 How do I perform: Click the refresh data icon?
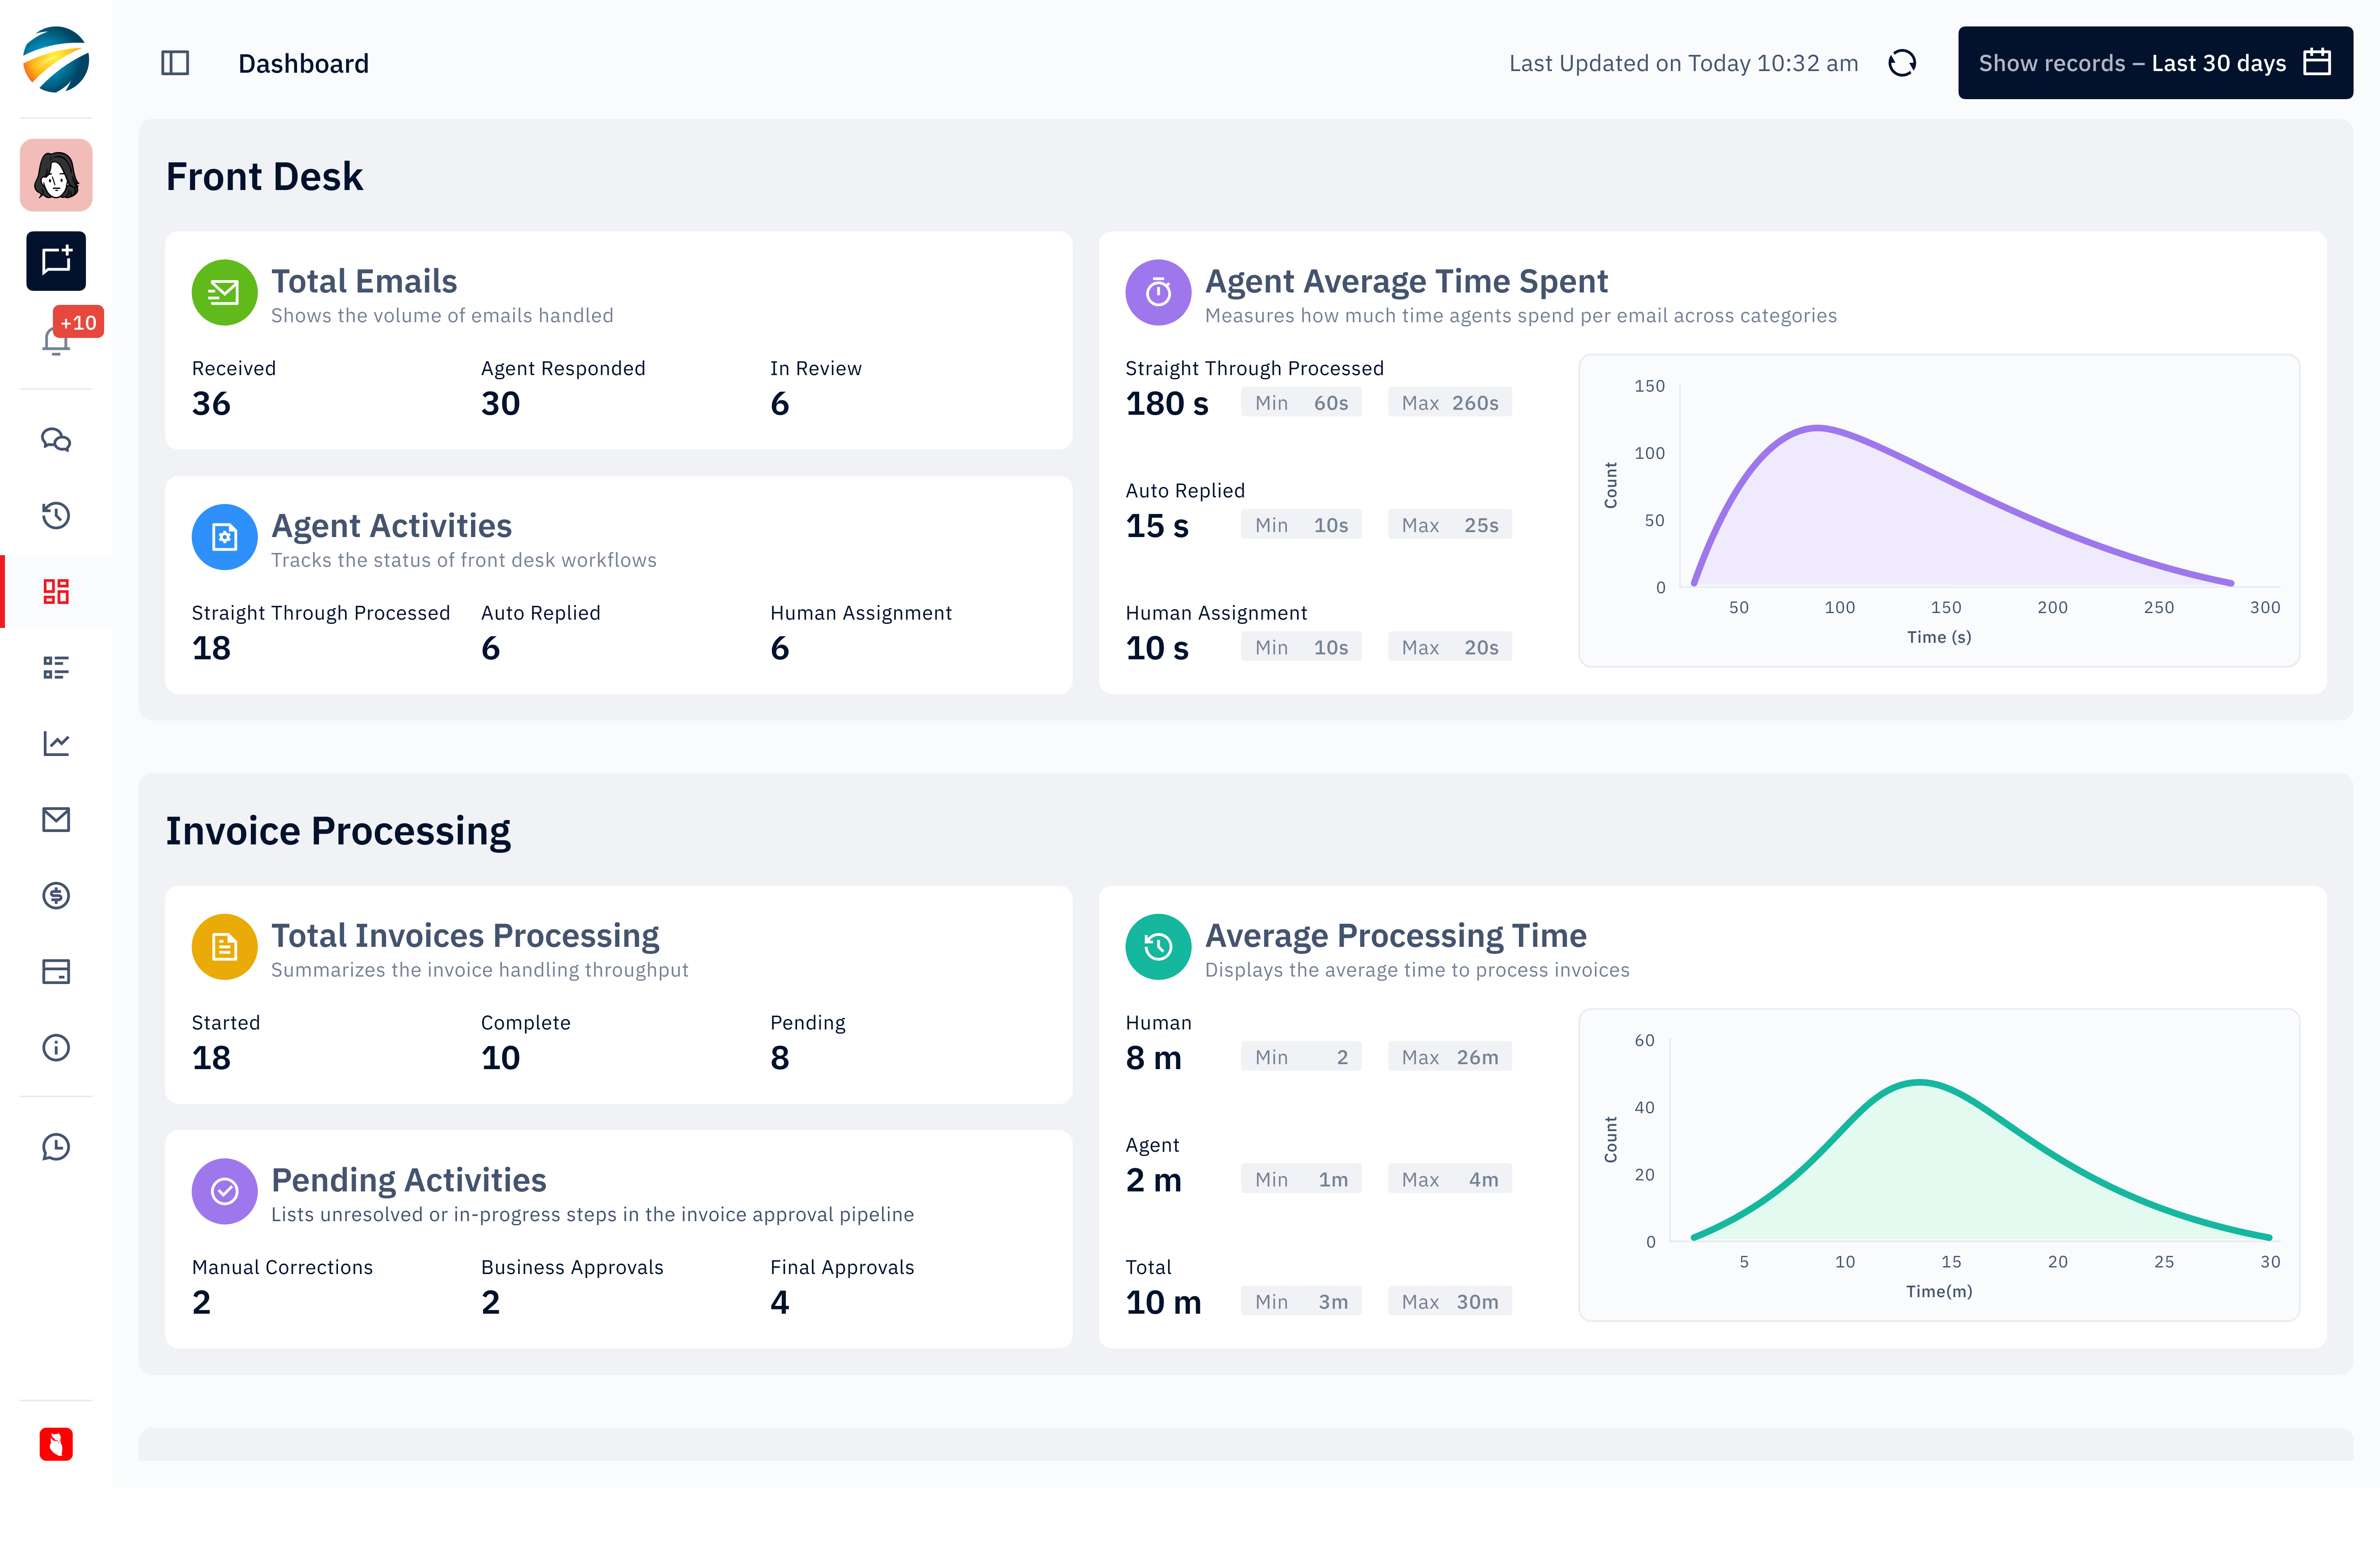(1901, 63)
